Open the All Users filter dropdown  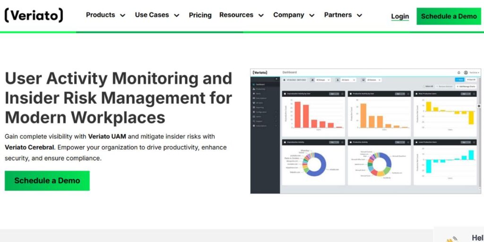point(348,80)
